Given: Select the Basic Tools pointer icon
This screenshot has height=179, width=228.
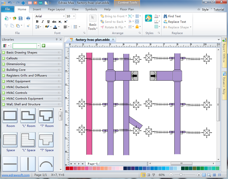Looking at the screenshot, I should (x=93, y=18).
